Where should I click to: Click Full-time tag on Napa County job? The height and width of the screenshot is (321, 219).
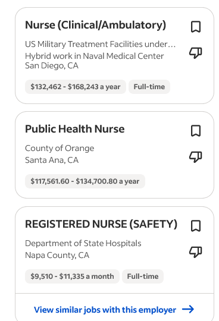[x=143, y=276]
